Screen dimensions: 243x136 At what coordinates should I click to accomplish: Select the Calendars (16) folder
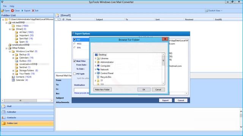pos(26,58)
